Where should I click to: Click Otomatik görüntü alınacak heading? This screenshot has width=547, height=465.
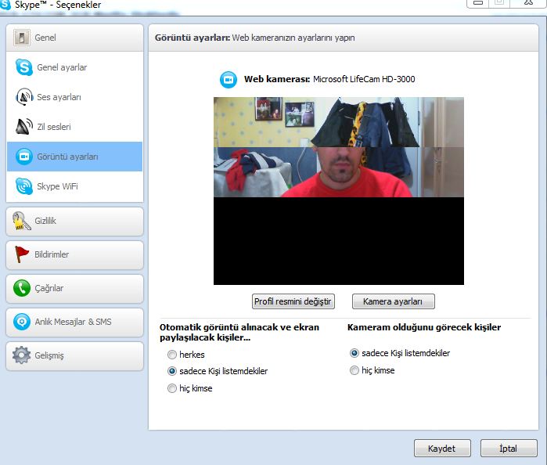(239, 333)
